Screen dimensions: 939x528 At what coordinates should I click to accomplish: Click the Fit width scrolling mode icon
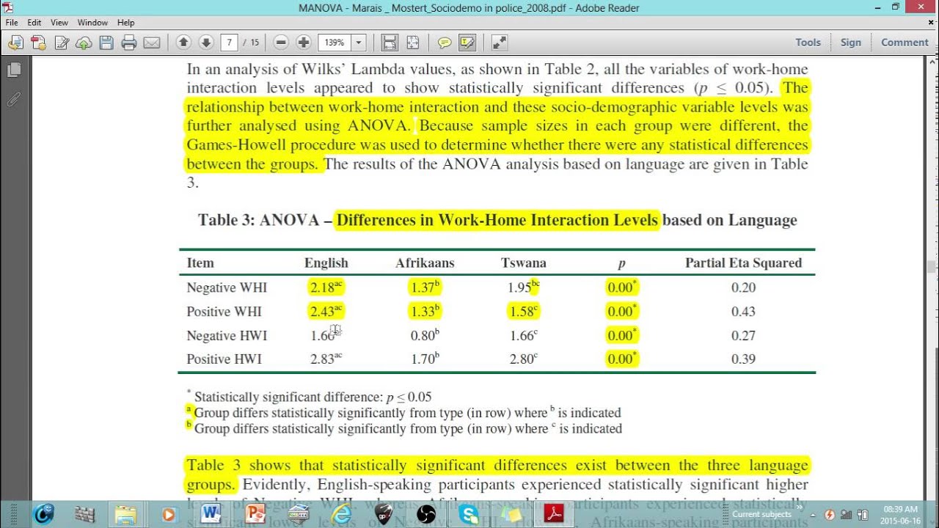390,43
